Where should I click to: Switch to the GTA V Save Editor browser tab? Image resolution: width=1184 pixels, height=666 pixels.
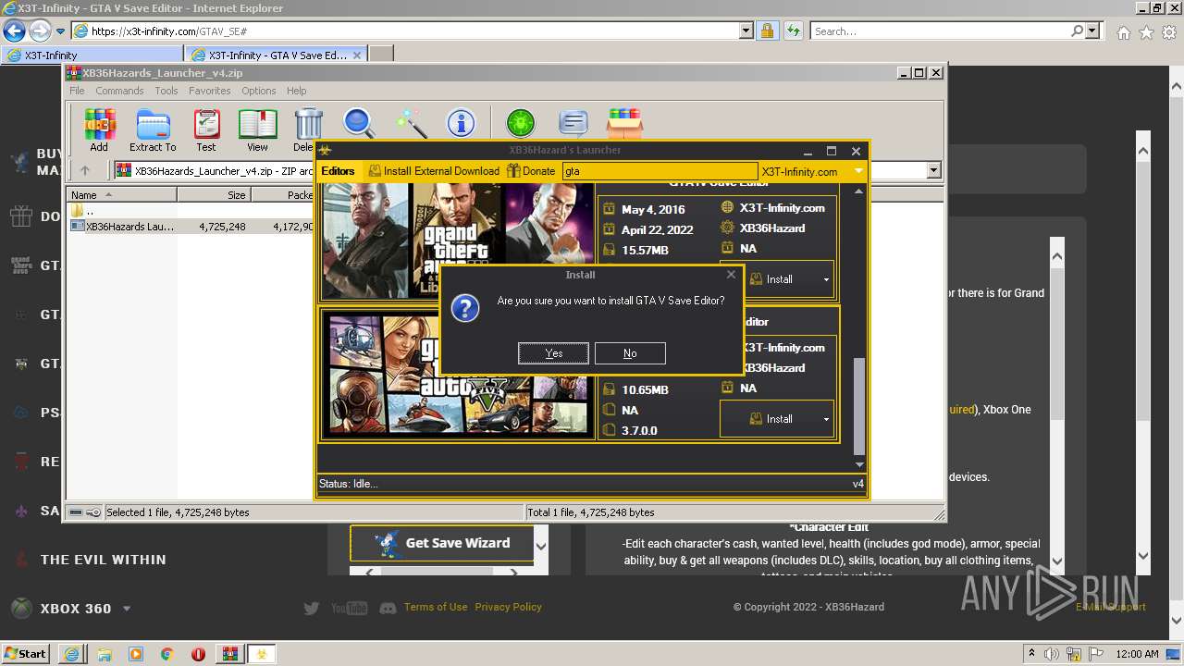pos(276,55)
